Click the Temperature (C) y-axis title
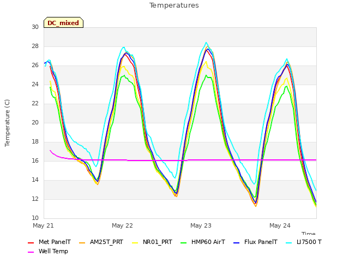This screenshot has height=262, width=349. [x=7, y=123]
